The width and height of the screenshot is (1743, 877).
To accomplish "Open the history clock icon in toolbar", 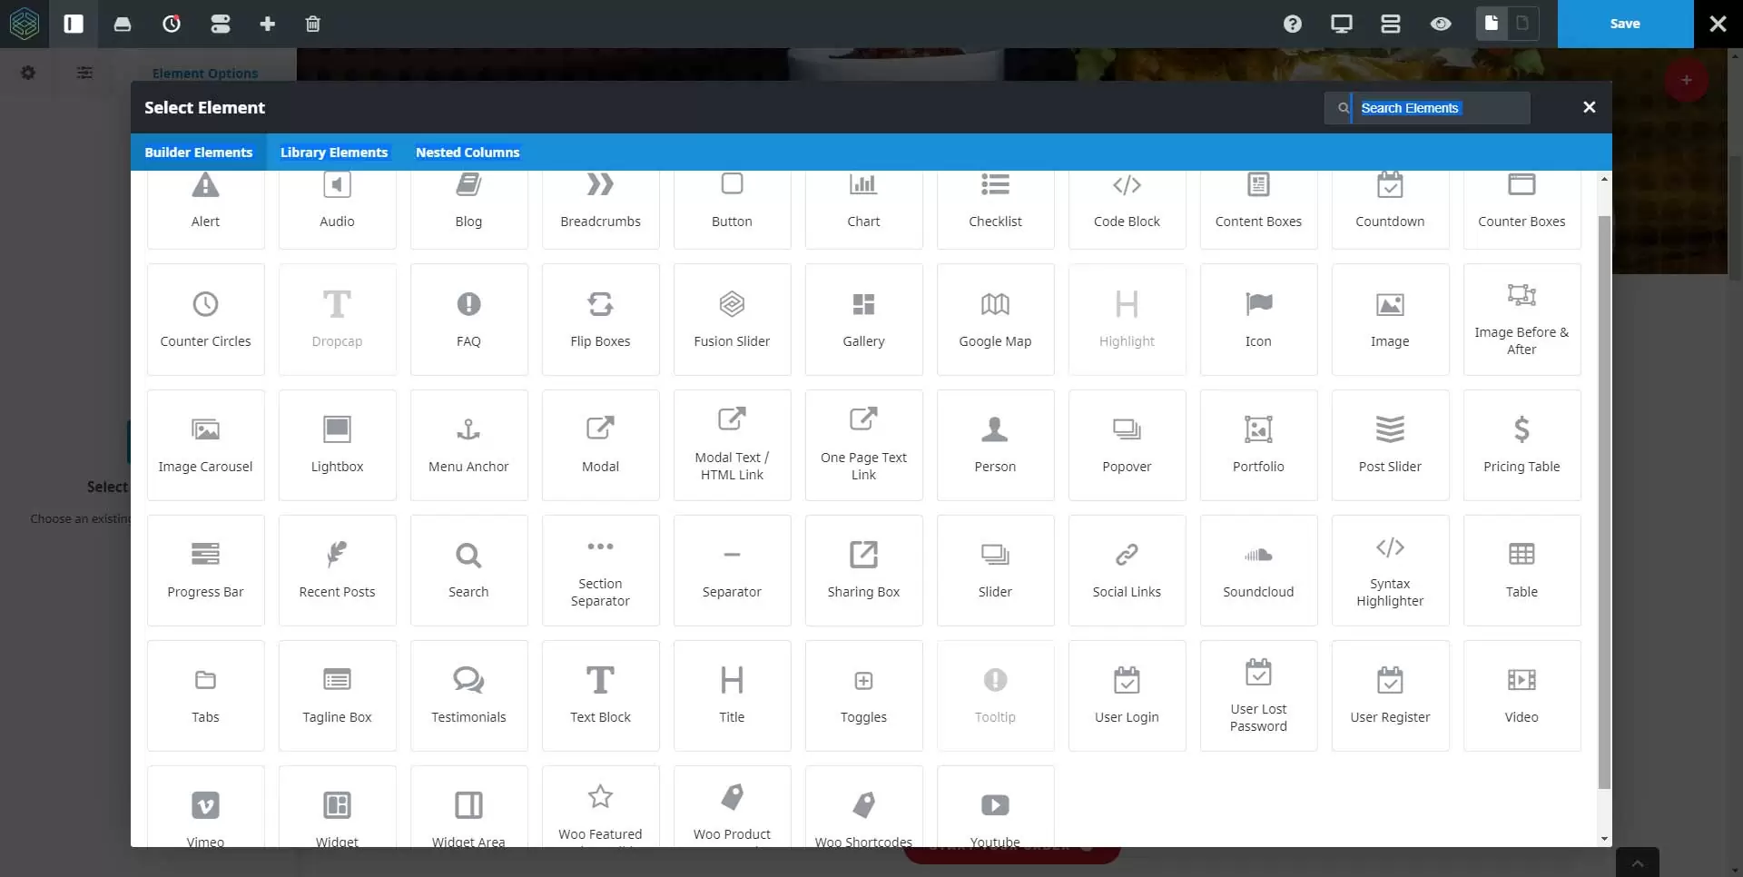I will [x=172, y=25].
